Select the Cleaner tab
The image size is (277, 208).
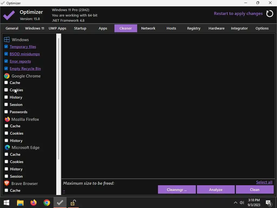pyautogui.click(x=126, y=28)
